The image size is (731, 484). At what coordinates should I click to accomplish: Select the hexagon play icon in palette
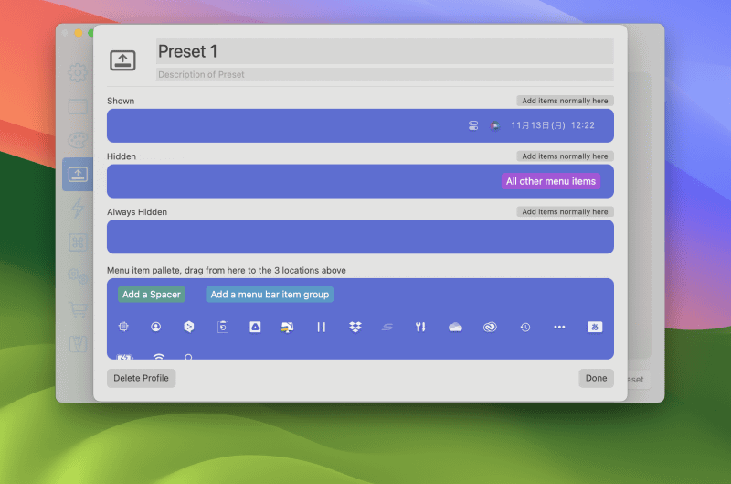click(x=189, y=327)
